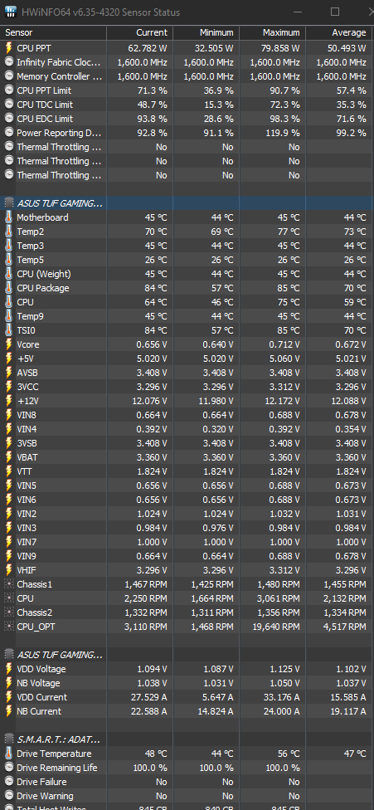
Task: Click the lightning icon beside VTT
Action: click(x=9, y=471)
